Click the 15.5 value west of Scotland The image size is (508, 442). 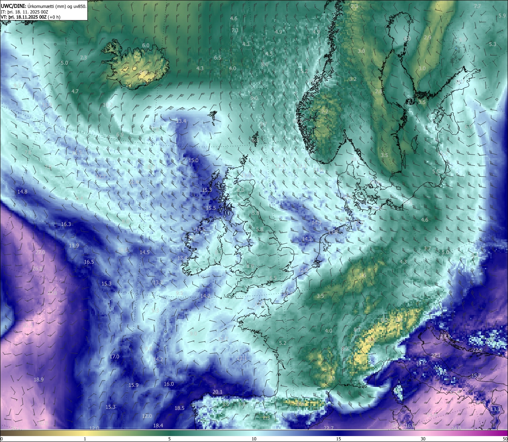pos(211,208)
